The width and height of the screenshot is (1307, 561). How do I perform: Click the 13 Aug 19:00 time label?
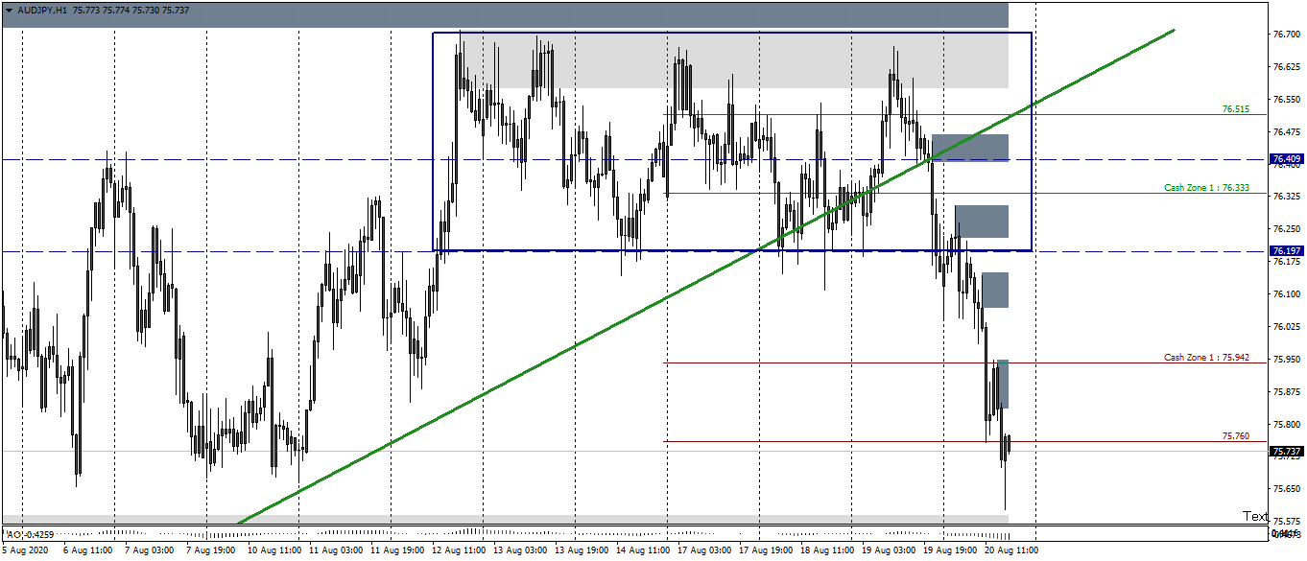582,551
